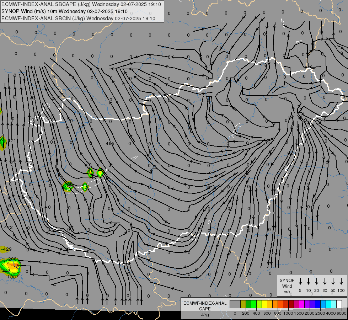
Task: Click the 2000 tick label under CAPE color bar
Action: 310,313
